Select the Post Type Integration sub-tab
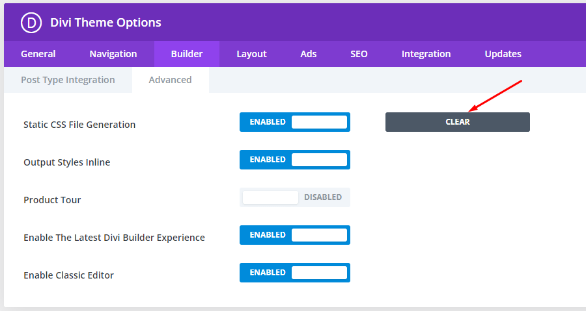Image resolution: width=586 pixels, height=311 pixels. pyautogui.click(x=68, y=80)
